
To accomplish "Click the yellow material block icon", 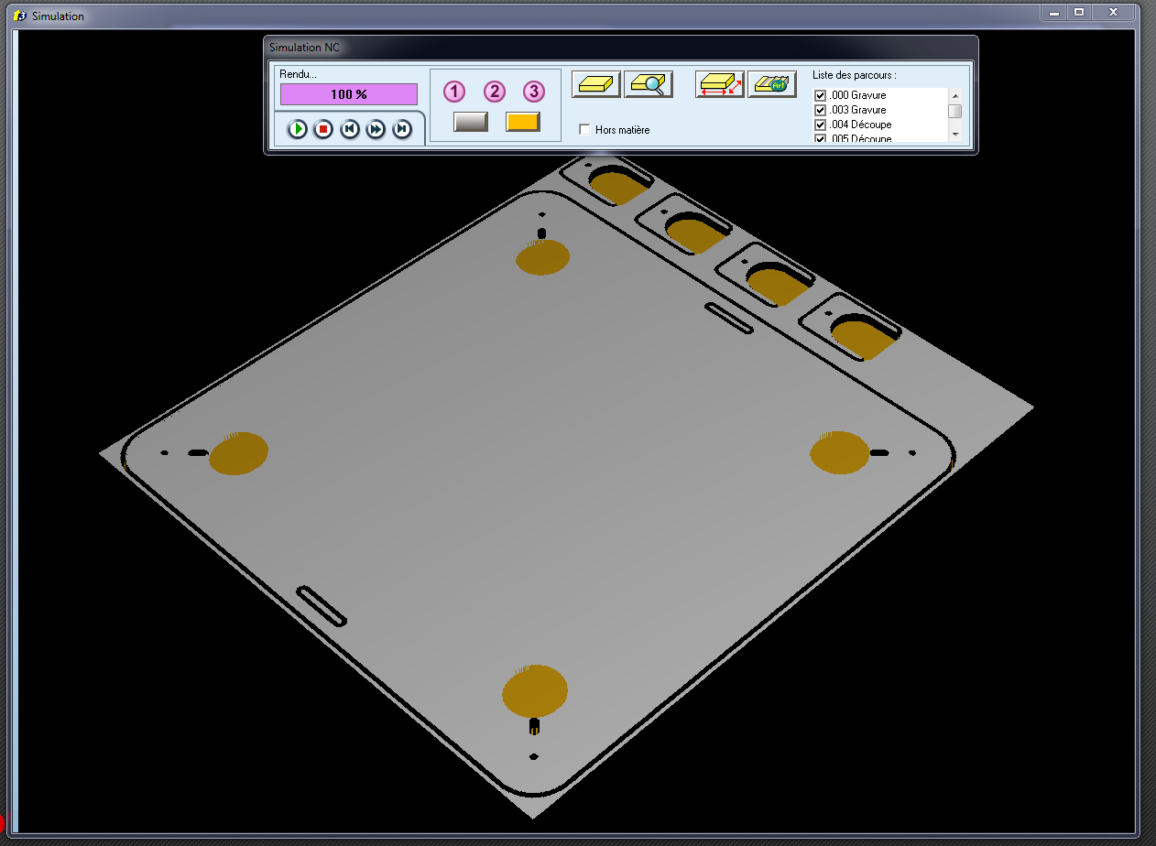I will point(596,84).
